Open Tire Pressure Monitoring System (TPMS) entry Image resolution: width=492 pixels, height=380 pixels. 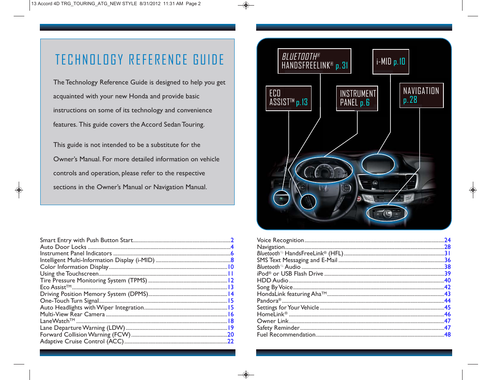(x=137, y=280)
